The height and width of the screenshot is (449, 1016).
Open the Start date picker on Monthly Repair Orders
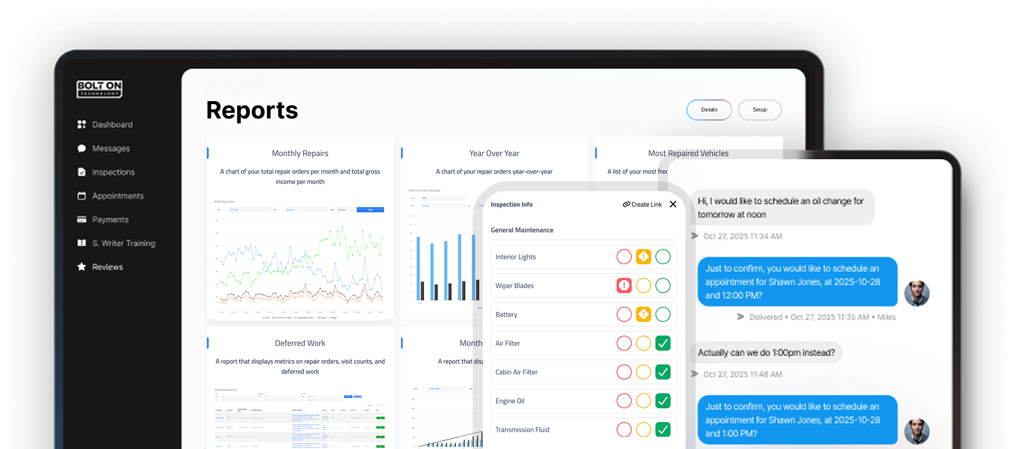tap(234, 210)
